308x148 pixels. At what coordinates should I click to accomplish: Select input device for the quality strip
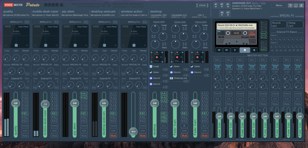tap(16, 15)
